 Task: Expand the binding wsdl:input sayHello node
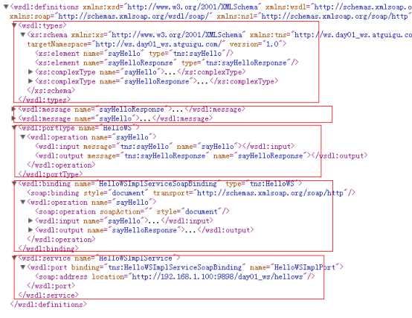(30, 220)
